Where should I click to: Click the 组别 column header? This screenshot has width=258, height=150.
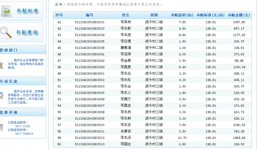point(154,15)
